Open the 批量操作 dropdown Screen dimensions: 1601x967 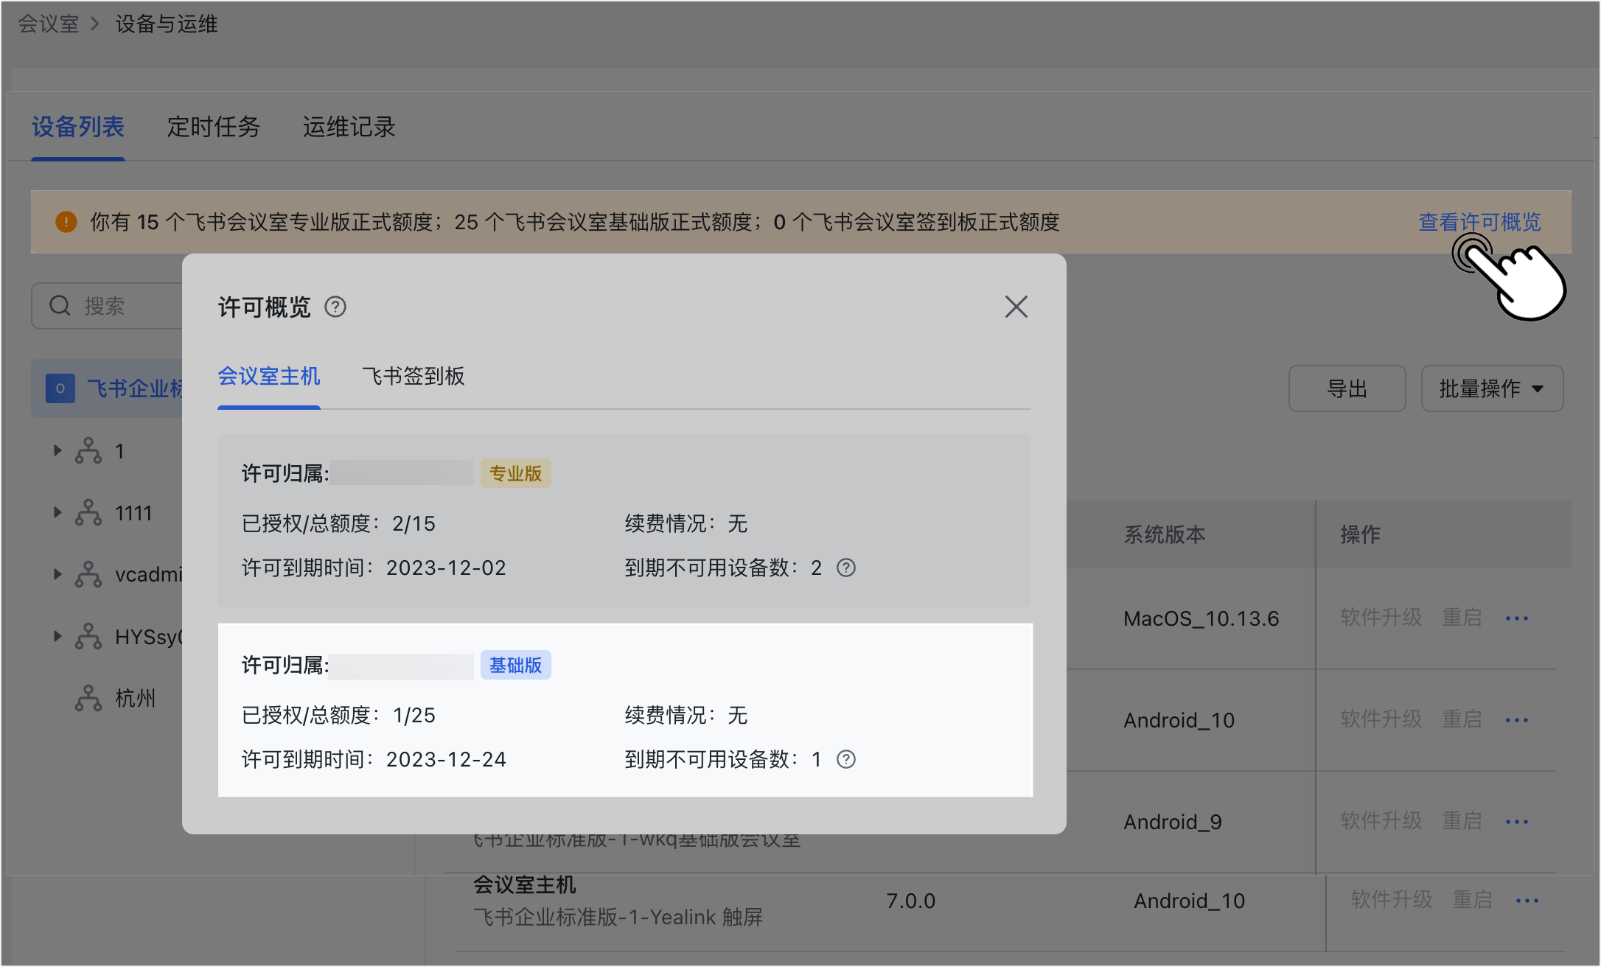click(x=1492, y=388)
